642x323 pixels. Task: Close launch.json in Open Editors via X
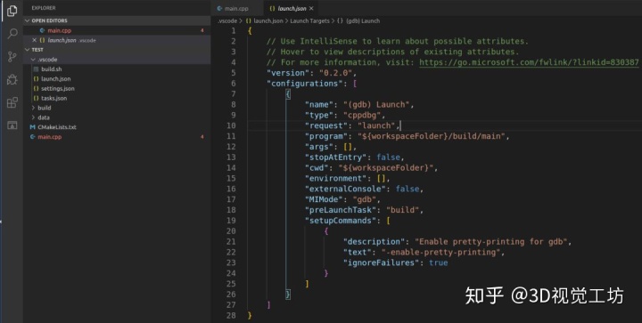tap(35, 40)
